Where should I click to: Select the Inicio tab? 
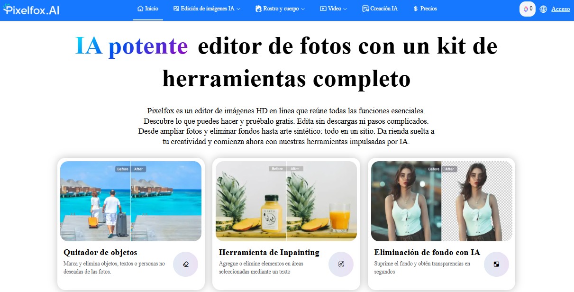(x=148, y=9)
